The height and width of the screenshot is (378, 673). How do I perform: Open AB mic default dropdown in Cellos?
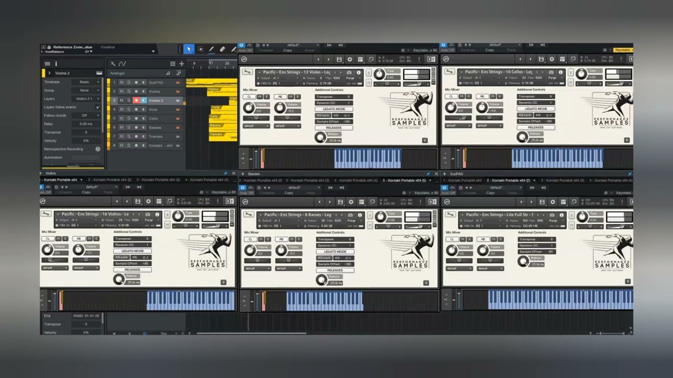tap(488, 126)
